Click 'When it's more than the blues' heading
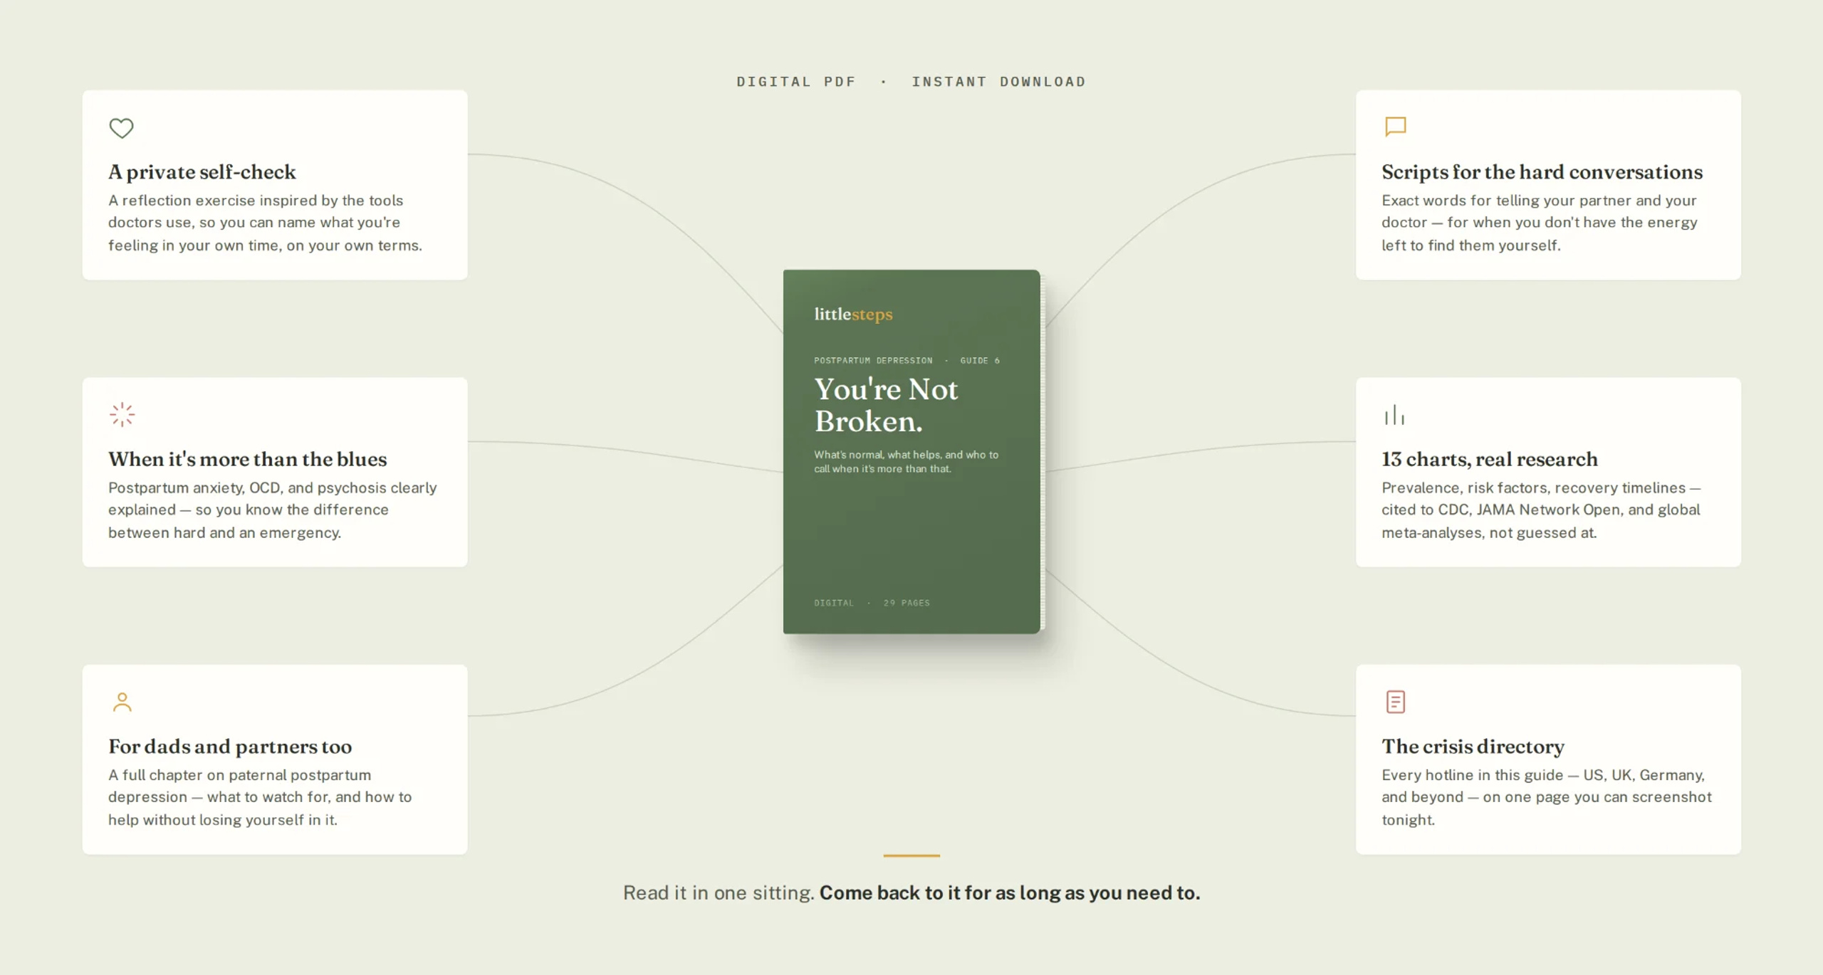 click(x=247, y=460)
